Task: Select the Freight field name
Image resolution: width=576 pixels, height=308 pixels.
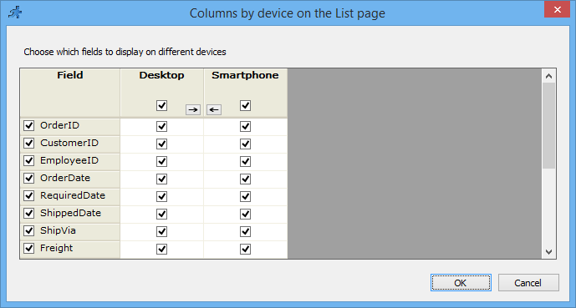Action: click(x=57, y=248)
